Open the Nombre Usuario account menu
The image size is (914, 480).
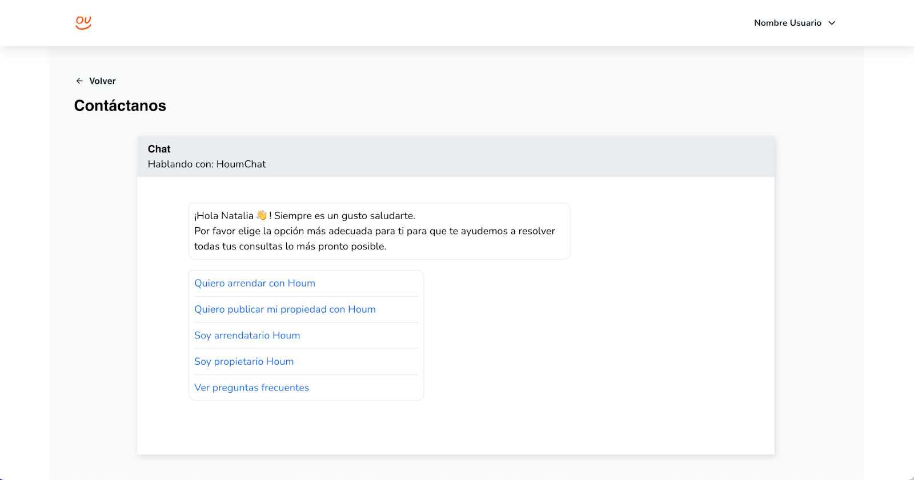pyautogui.click(x=795, y=23)
